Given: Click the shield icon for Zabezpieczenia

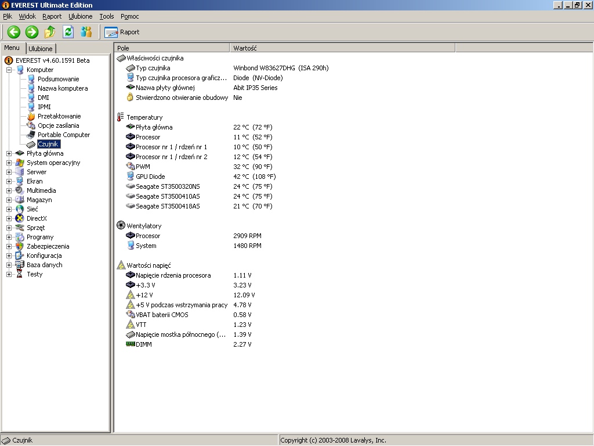Looking at the screenshot, I should point(20,246).
